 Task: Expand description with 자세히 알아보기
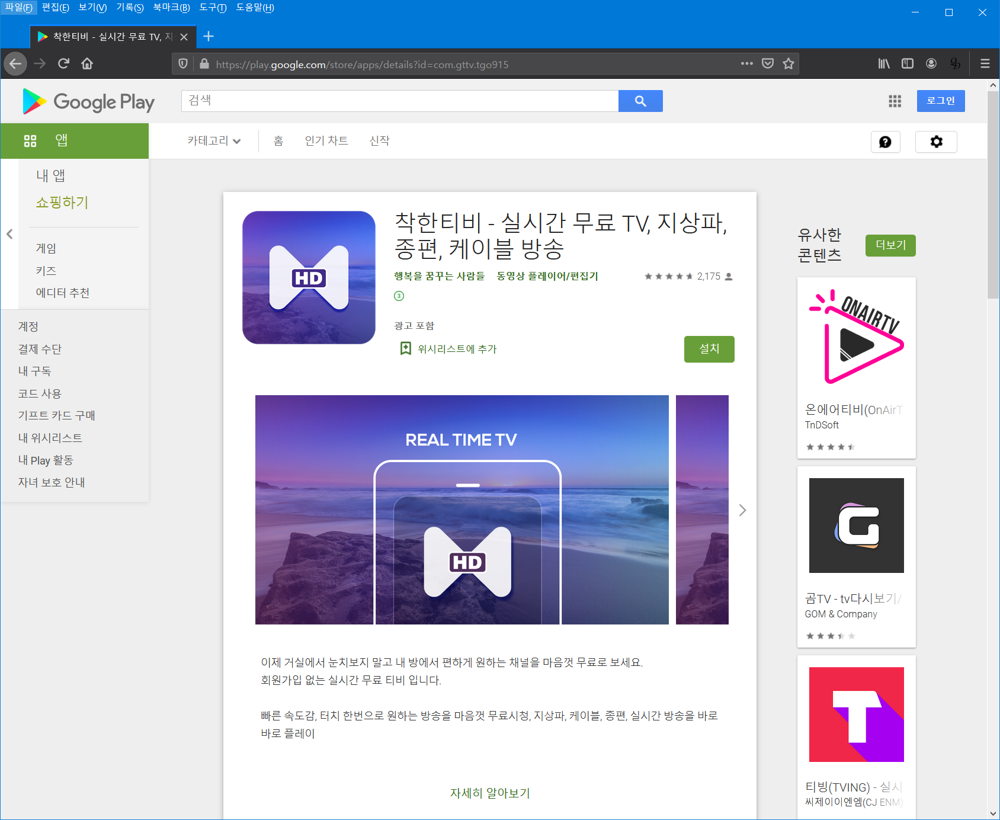coord(490,793)
